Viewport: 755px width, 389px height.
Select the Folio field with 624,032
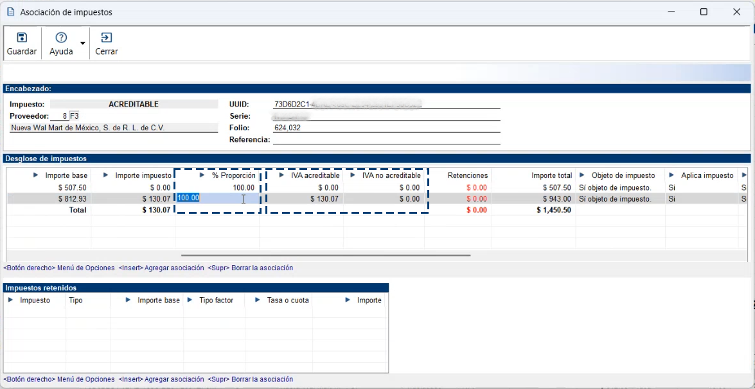coord(386,128)
